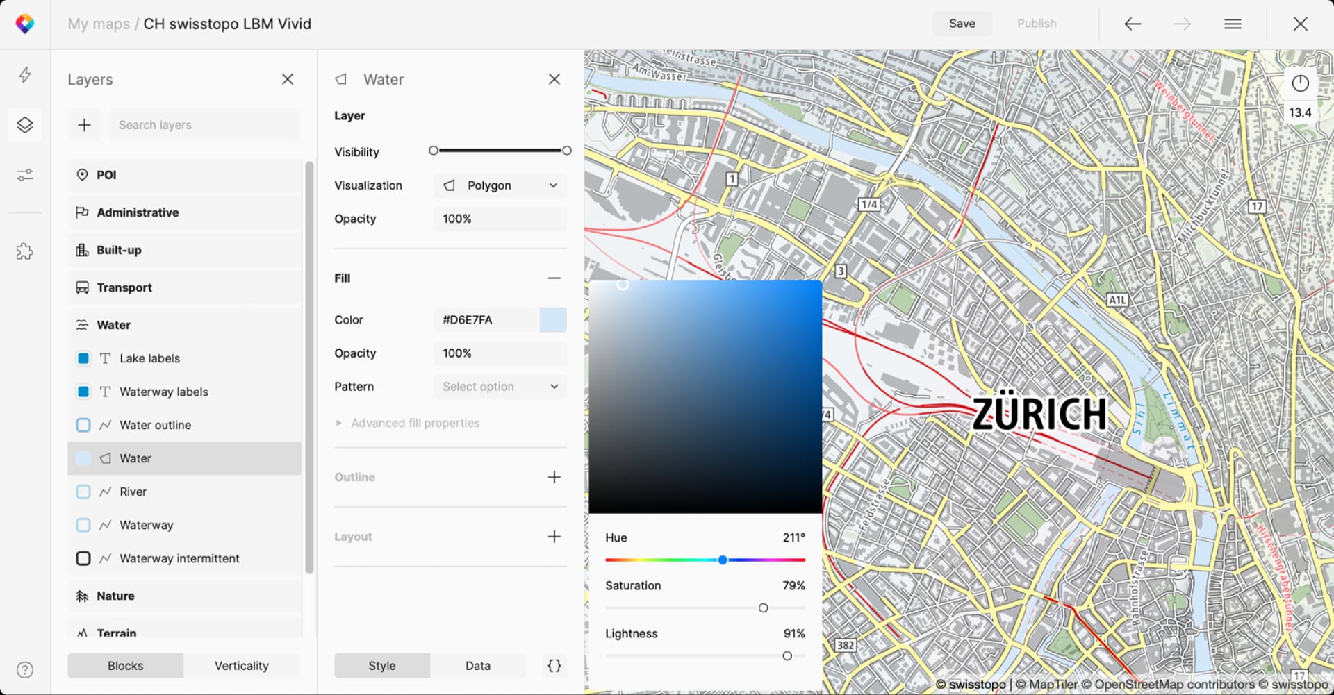
Task: Open the Pattern Select option dropdown
Action: [x=500, y=387]
